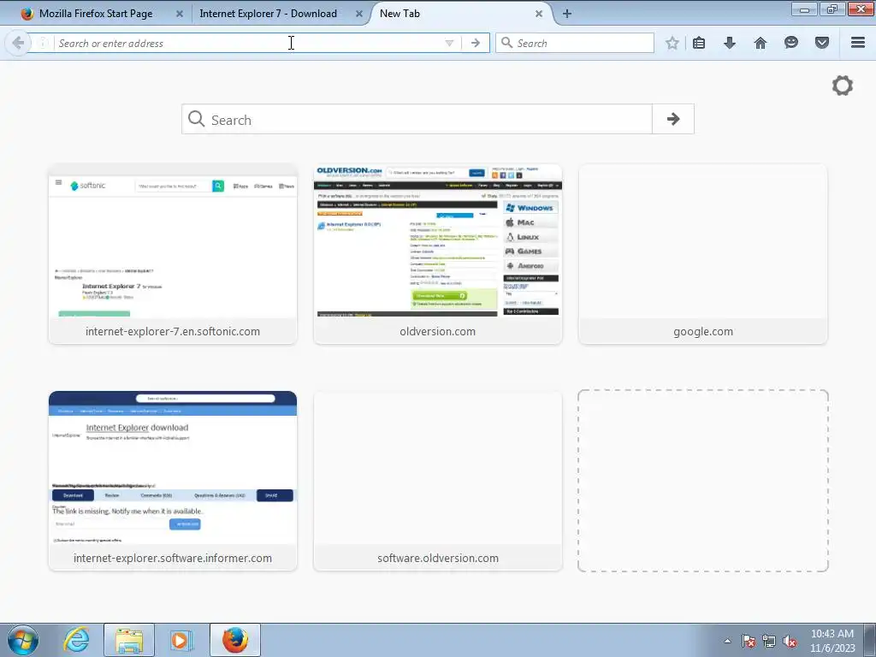The image size is (876, 657).
Task: Show hidden system tray icons arrow
Action: pyautogui.click(x=727, y=641)
